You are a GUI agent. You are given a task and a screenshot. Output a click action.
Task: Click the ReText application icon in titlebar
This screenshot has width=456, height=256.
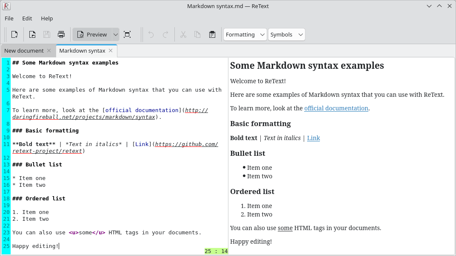coord(6,6)
